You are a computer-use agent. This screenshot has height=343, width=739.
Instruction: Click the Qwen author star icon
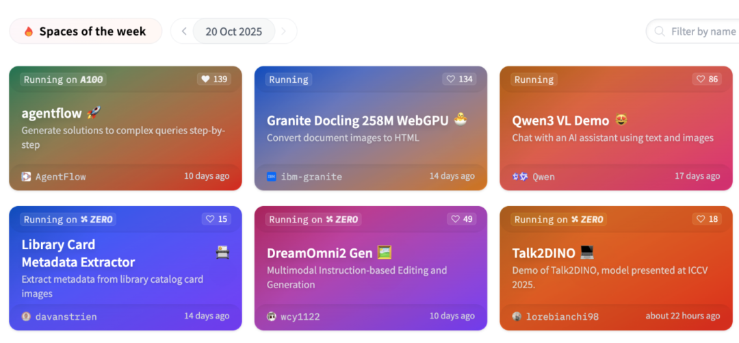(x=520, y=177)
